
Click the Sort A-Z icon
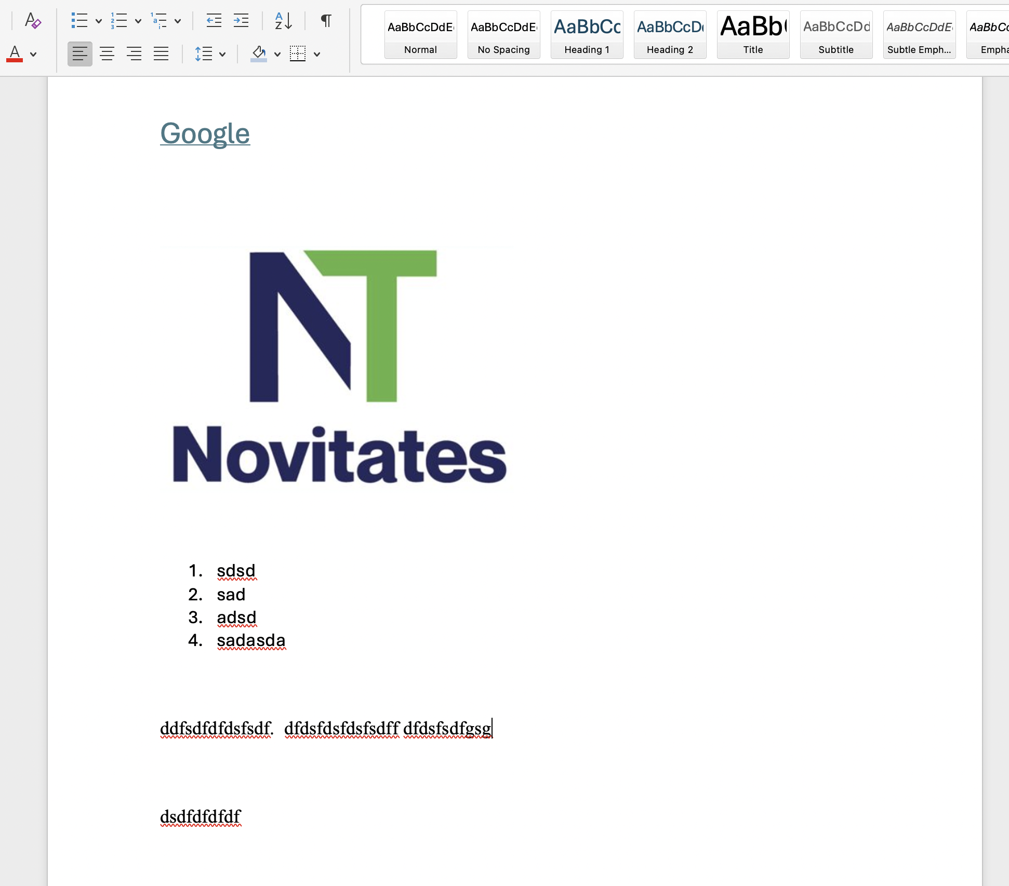coord(283,21)
